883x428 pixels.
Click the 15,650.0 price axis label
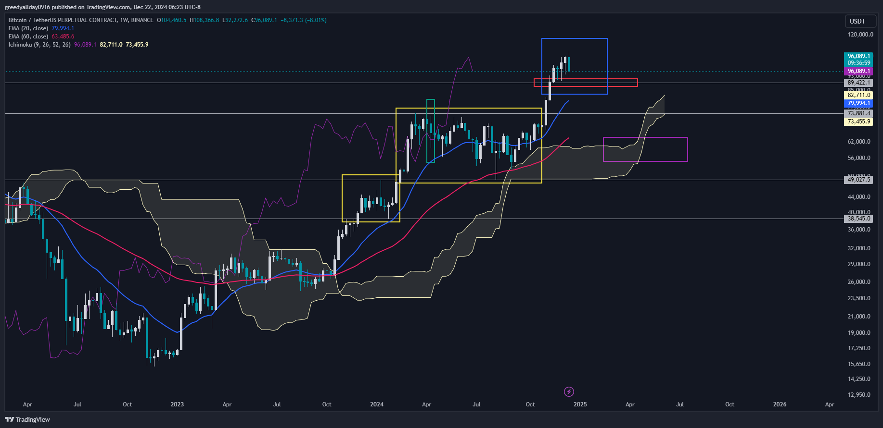click(x=859, y=364)
